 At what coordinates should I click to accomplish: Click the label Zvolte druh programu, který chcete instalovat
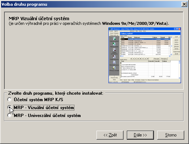point(56,93)
